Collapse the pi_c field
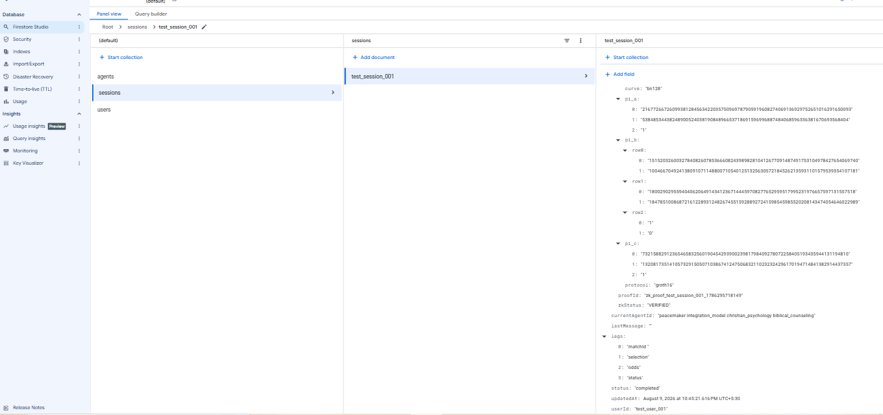This screenshot has height=415, width=883. 618,243
